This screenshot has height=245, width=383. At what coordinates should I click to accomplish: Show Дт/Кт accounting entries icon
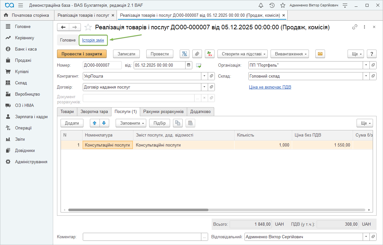[209, 54]
